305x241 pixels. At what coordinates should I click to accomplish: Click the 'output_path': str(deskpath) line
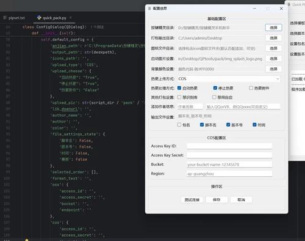[x=84, y=52]
